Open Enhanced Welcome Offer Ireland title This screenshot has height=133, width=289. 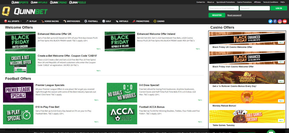click(x=156, y=34)
